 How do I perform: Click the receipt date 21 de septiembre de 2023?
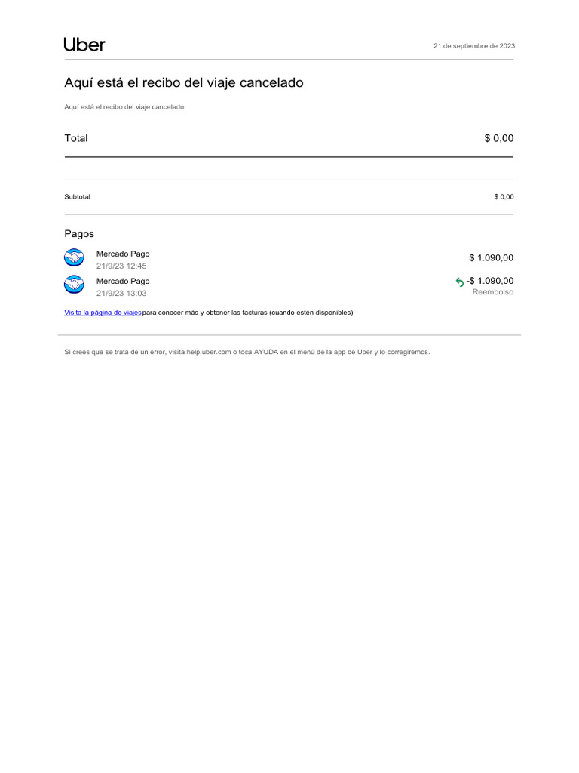474,46
